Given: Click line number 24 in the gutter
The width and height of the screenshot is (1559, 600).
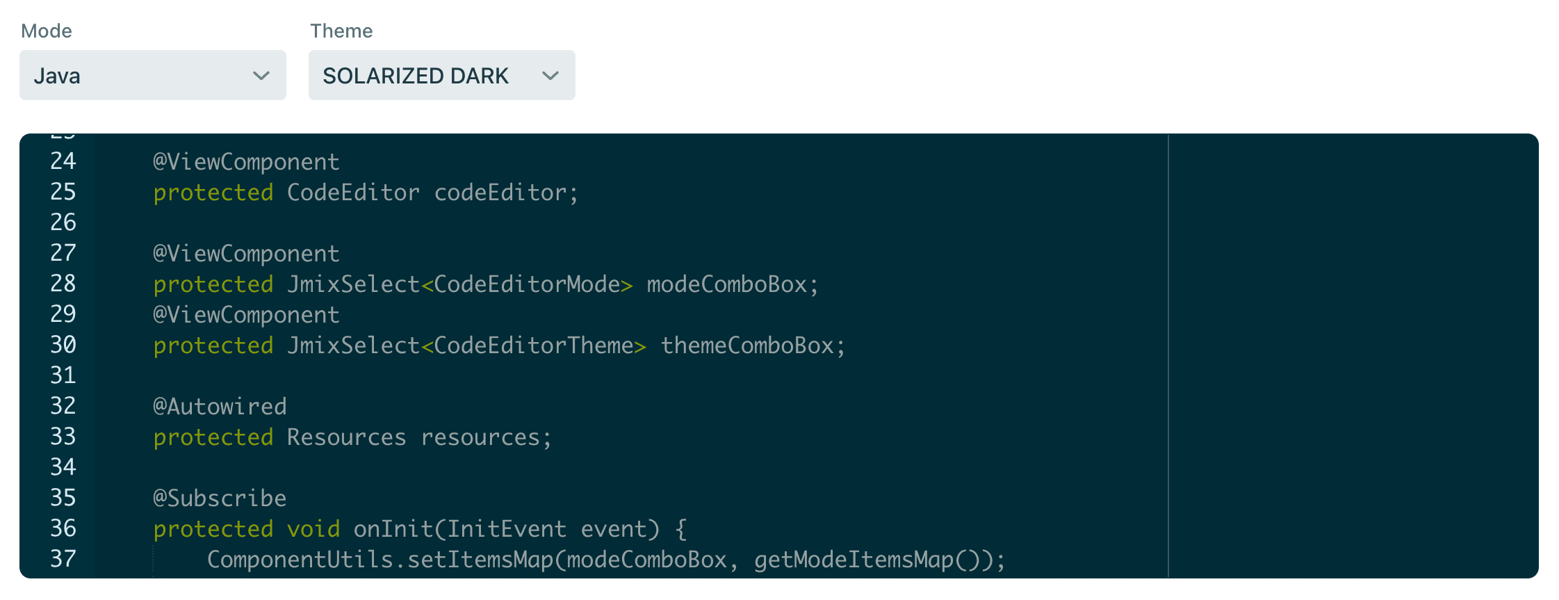Looking at the screenshot, I should point(63,161).
